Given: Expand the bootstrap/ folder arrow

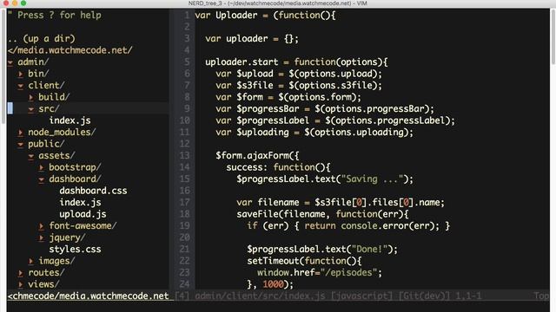Looking at the screenshot, I should [42, 167].
